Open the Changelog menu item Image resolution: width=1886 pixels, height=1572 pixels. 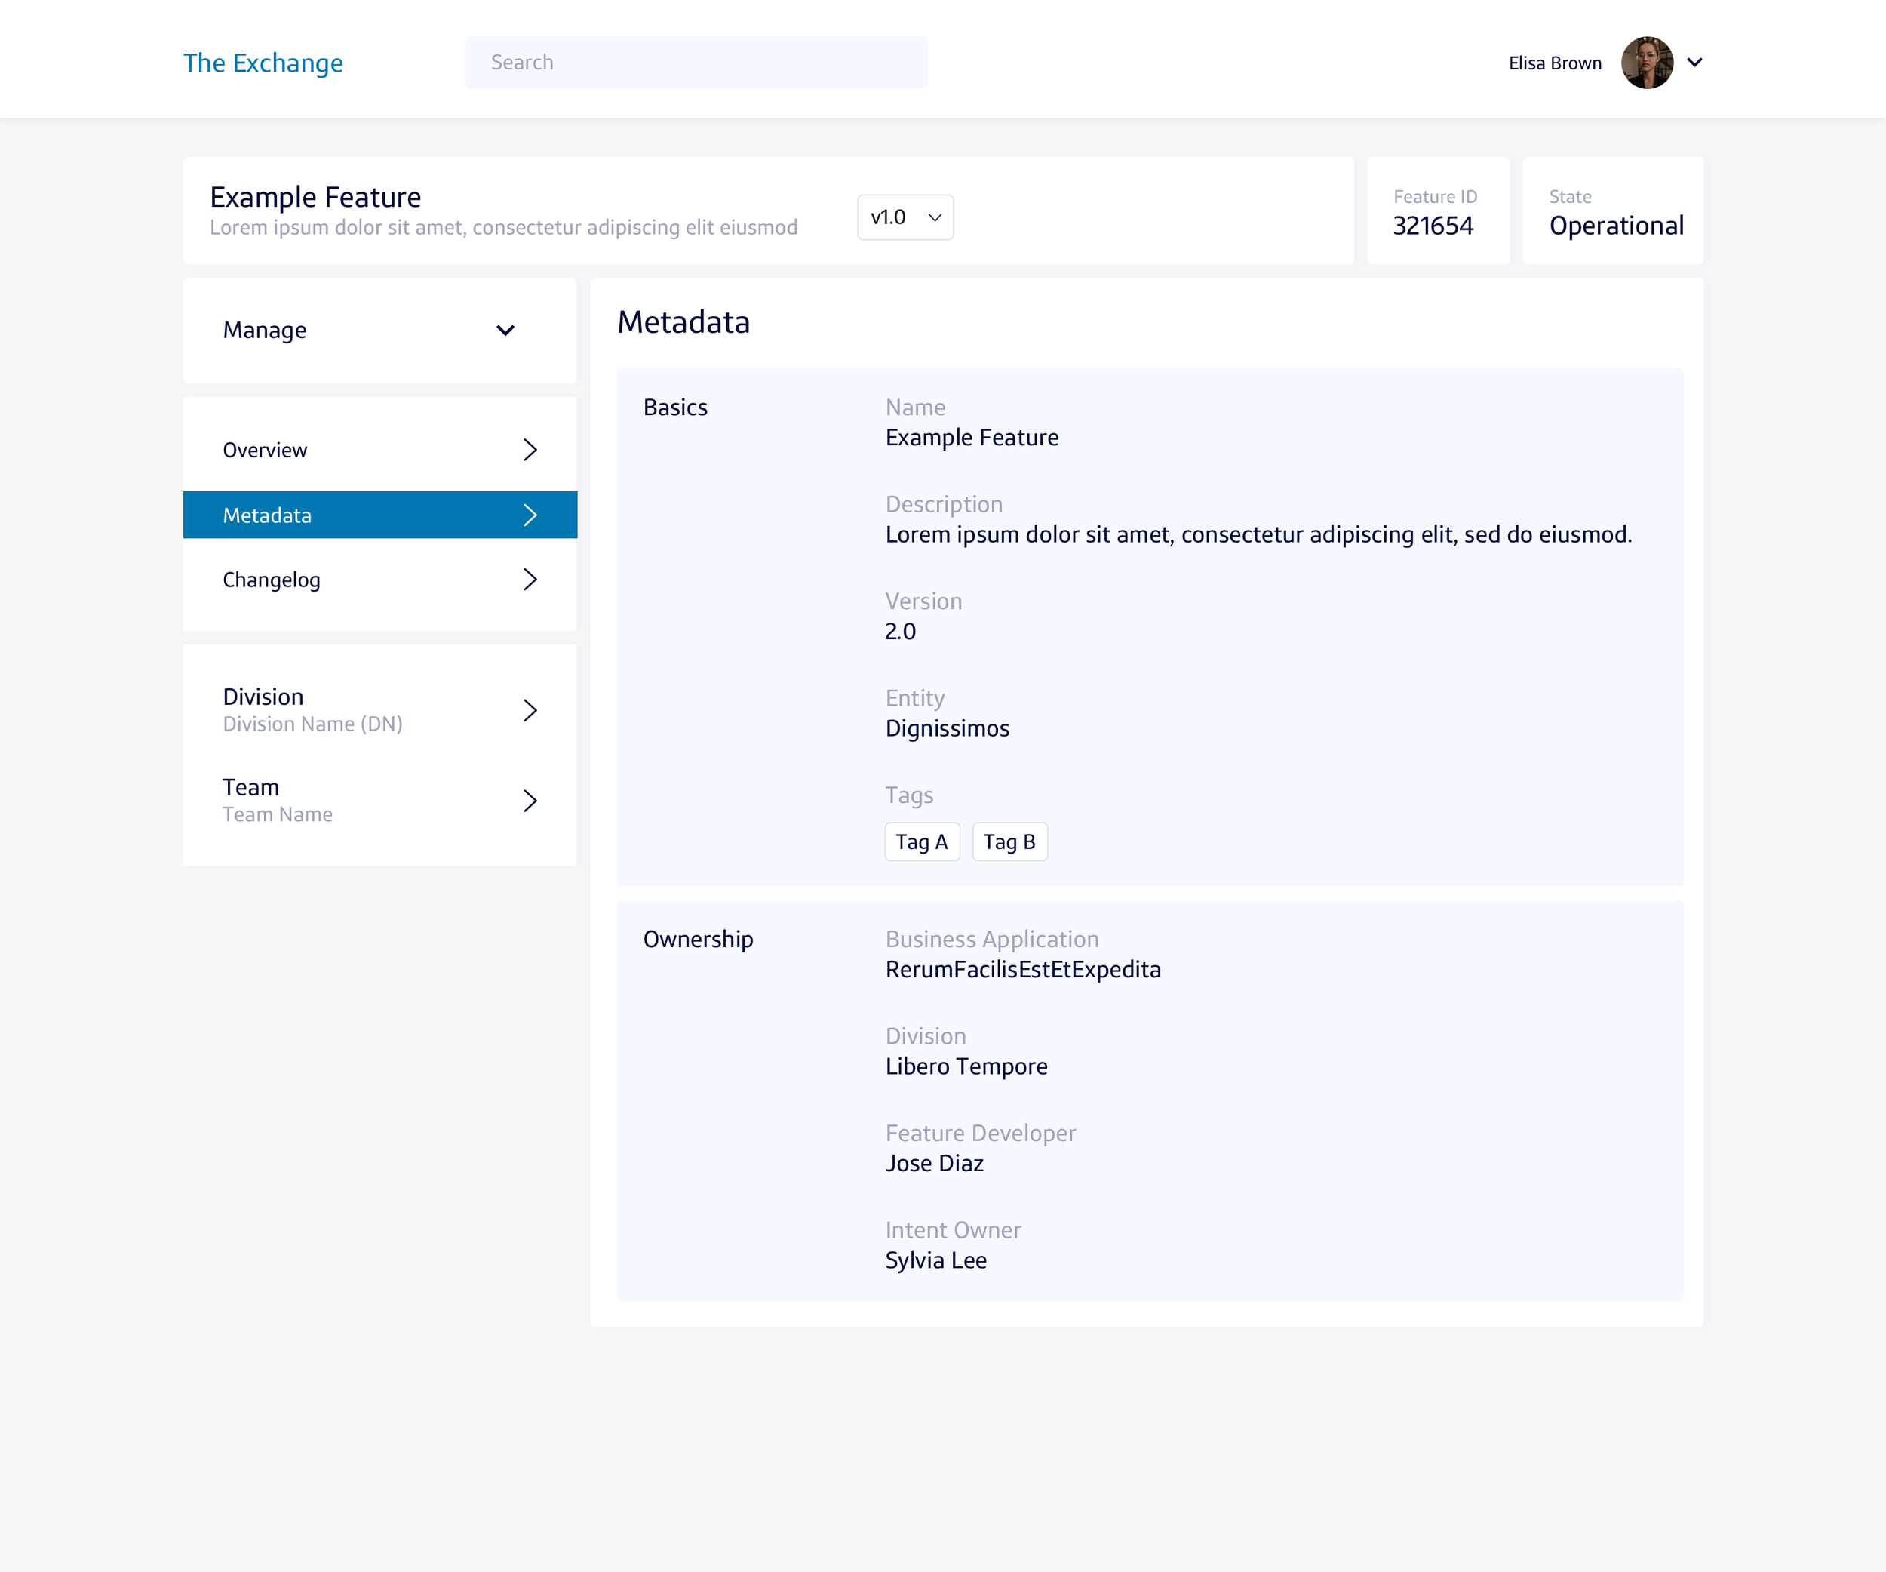(x=272, y=580)
